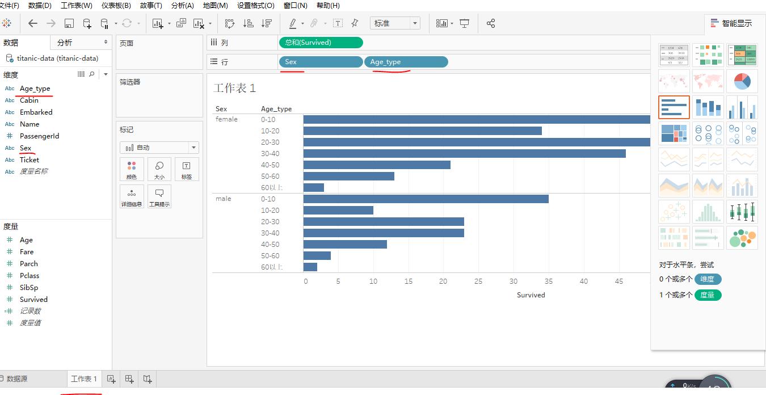The height and width of the screenshot is (395, 766).
Task: Sort ascending via toolbar icon
Action: pos(248,23)
